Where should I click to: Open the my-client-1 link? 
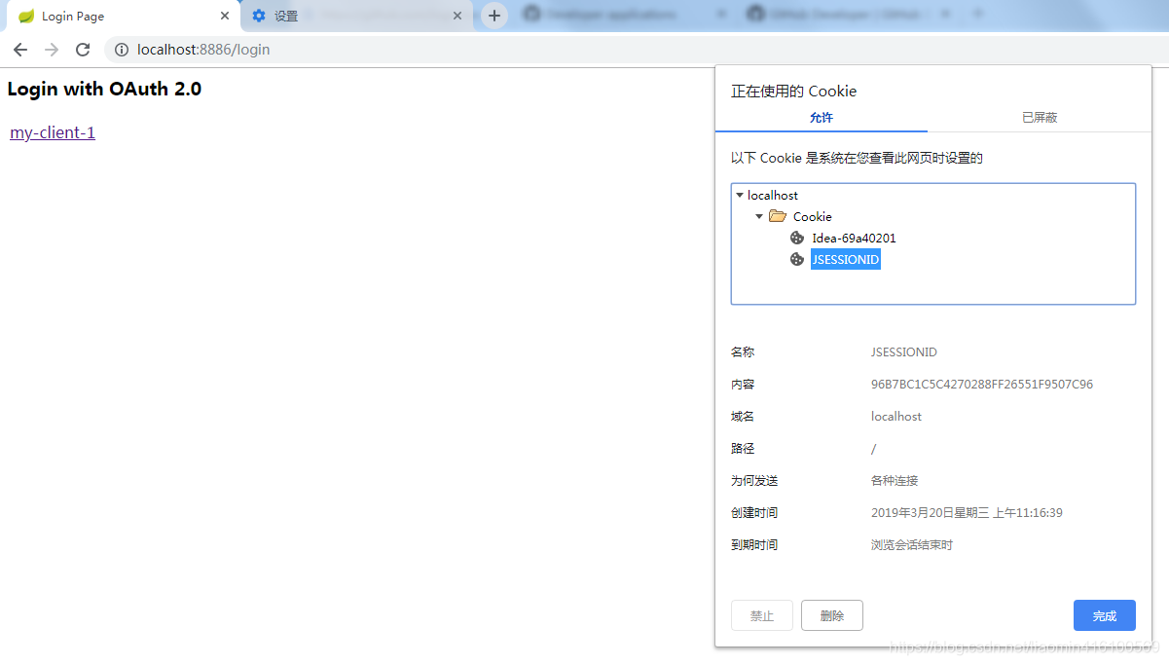pos(52,132)
